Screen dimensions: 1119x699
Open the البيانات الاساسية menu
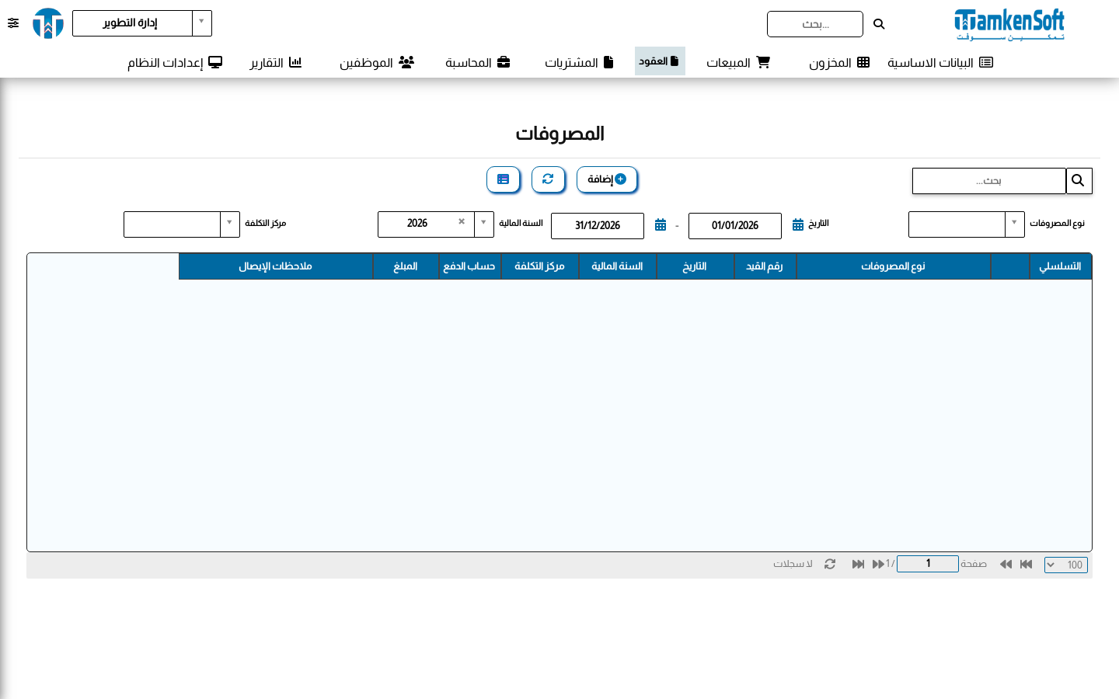point(940,62)
